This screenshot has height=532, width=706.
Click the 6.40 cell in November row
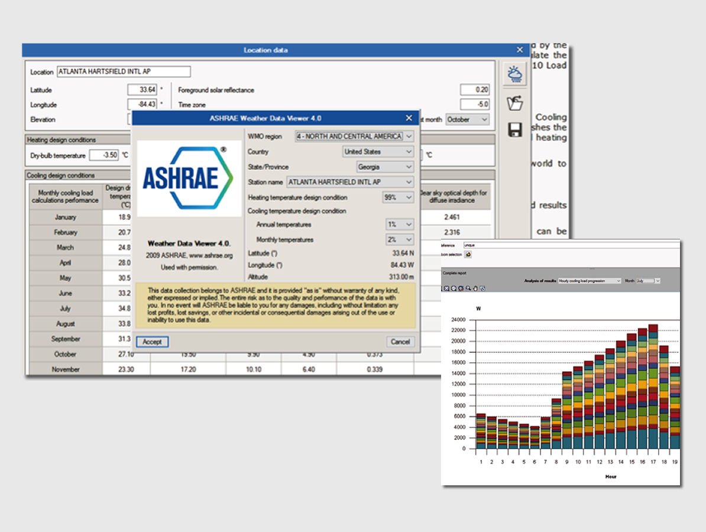pos(309,369)
